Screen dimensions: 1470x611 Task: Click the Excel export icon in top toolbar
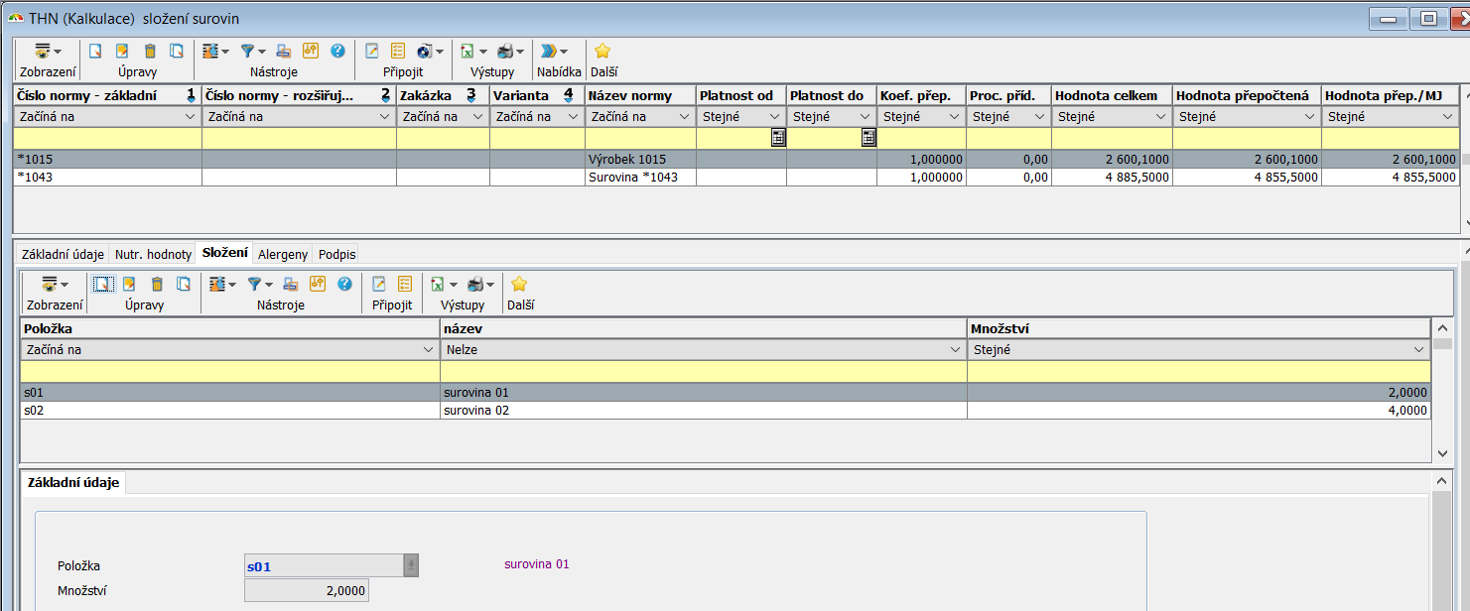[467, 52]
